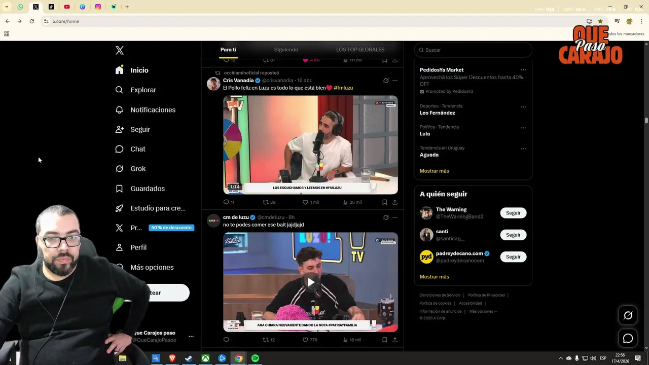Play the El Pollo video thumbnail
This screenshot has height=365, width=649.
pyautogui.click(x=310, y=145)
